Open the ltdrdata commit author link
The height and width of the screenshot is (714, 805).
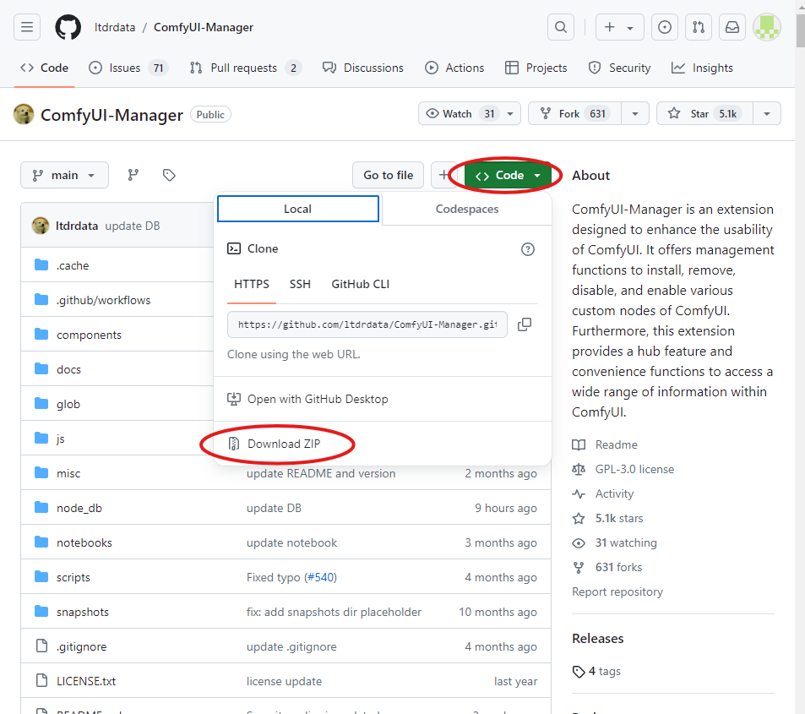coord(77,226)
